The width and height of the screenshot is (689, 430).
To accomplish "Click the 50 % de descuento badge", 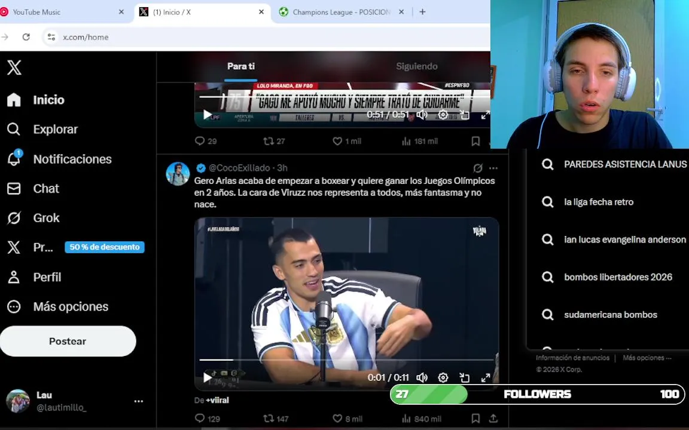I will tap(105, 247).
